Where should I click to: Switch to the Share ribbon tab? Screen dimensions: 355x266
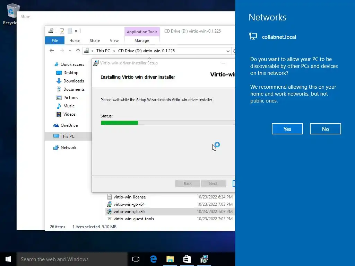[x=95, y=41]
